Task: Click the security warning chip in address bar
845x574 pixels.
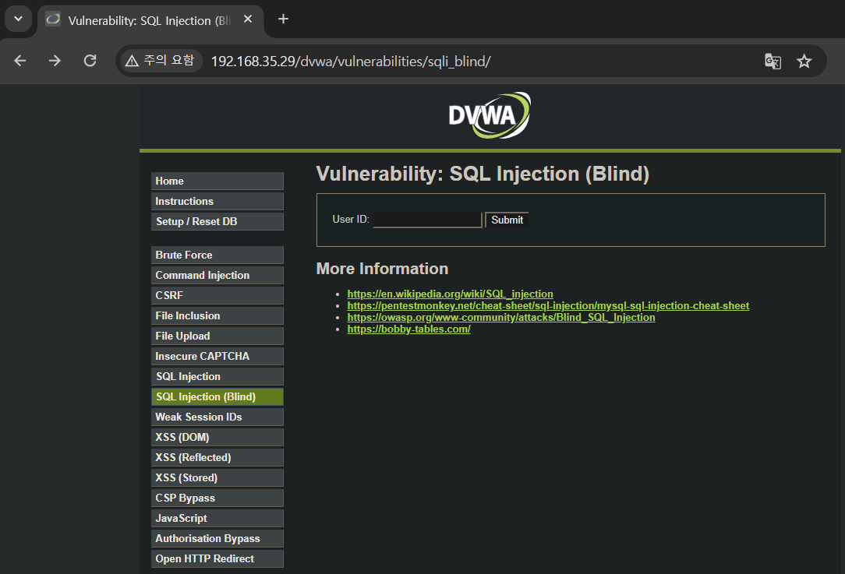Action: 161,60
